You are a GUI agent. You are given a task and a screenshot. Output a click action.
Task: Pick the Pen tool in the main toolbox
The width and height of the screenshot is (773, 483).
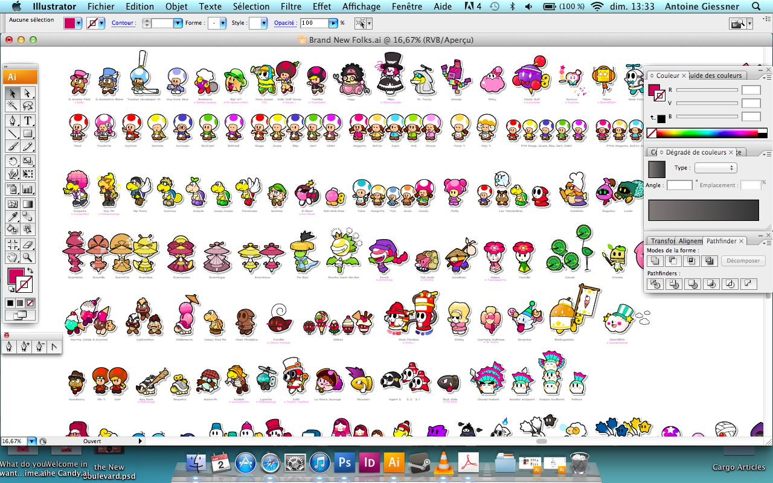[x=12, y=120]
